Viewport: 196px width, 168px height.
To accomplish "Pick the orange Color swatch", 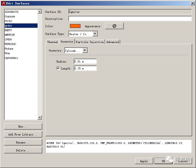I will coord(75,26).
